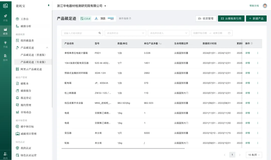Open the 帮助文档 link
This screenshot has height=160, width=271.
254,6
